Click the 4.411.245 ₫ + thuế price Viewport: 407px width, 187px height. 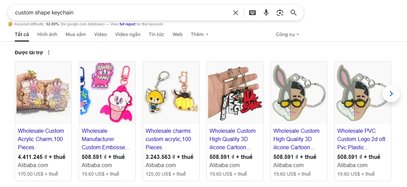42,157
